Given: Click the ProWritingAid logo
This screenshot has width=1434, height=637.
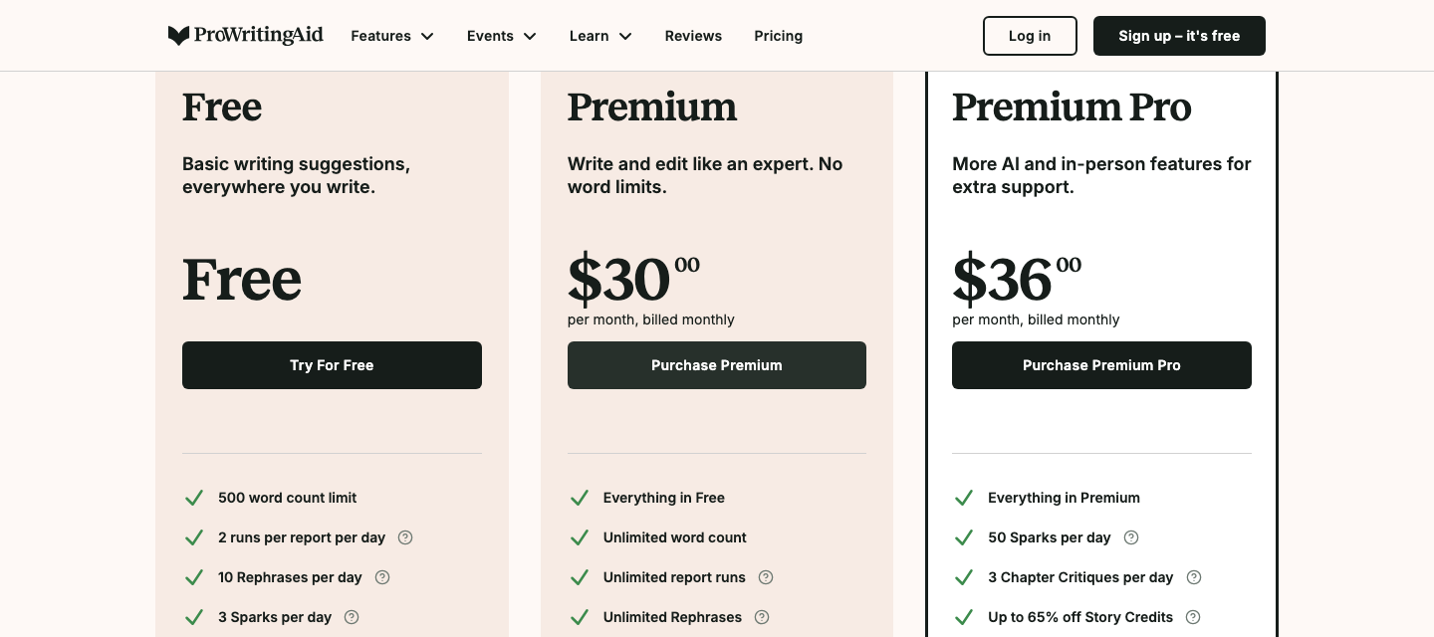Looking at the screenshot, I should pyautogui.click(x=245, y=36).
